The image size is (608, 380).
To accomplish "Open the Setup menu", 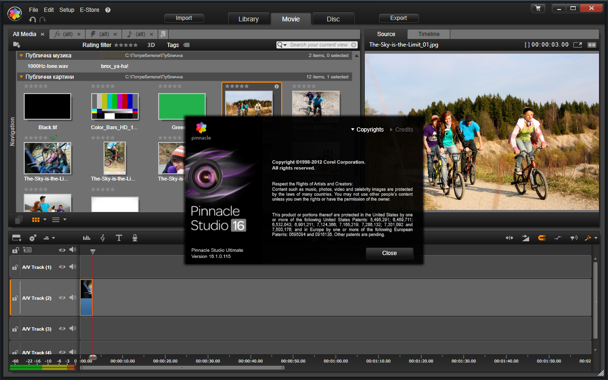I will click(x=67, y=10).
